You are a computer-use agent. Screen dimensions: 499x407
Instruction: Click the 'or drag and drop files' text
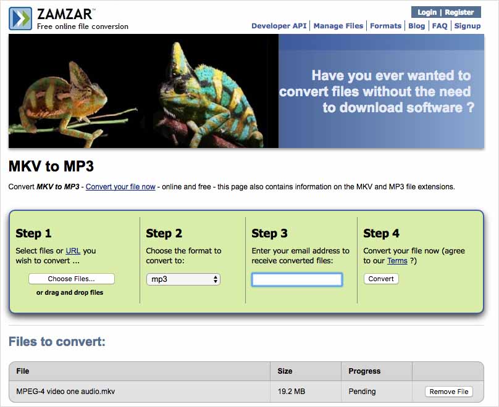[x=70, y=292]
